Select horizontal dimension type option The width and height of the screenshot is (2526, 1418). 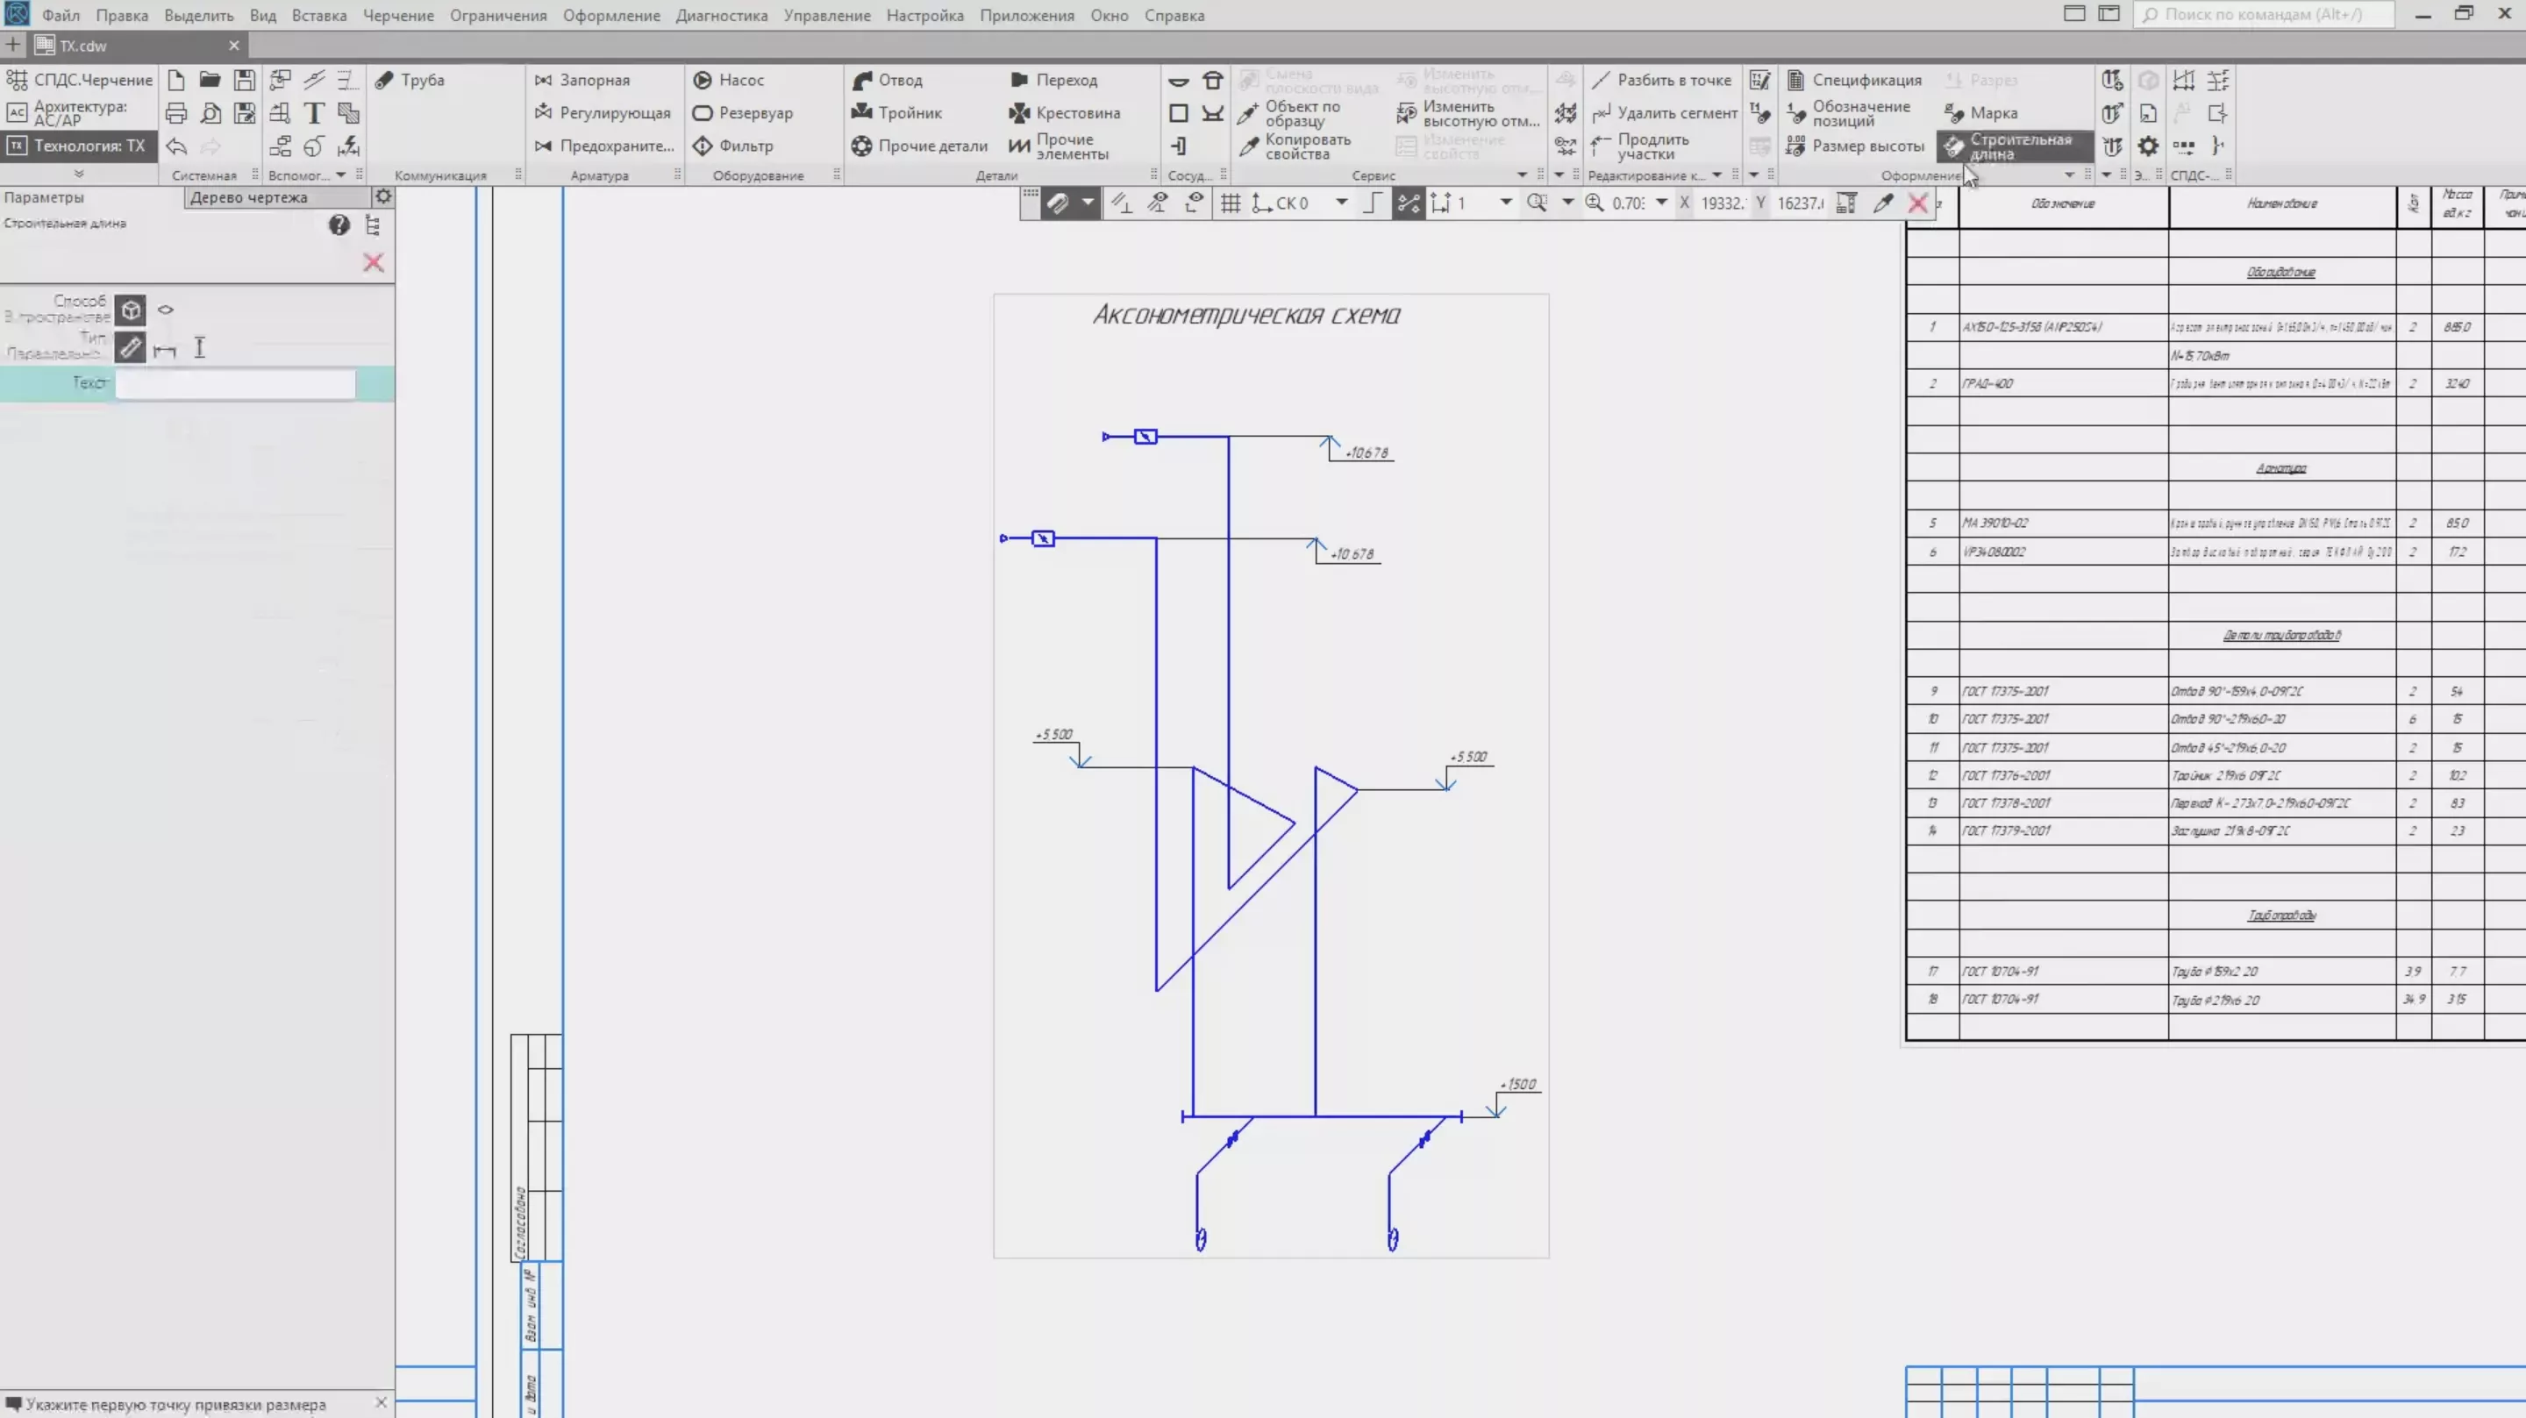point(165,348)
